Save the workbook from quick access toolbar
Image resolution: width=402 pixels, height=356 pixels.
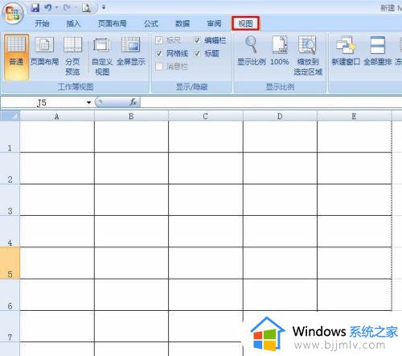click(35, 7)
